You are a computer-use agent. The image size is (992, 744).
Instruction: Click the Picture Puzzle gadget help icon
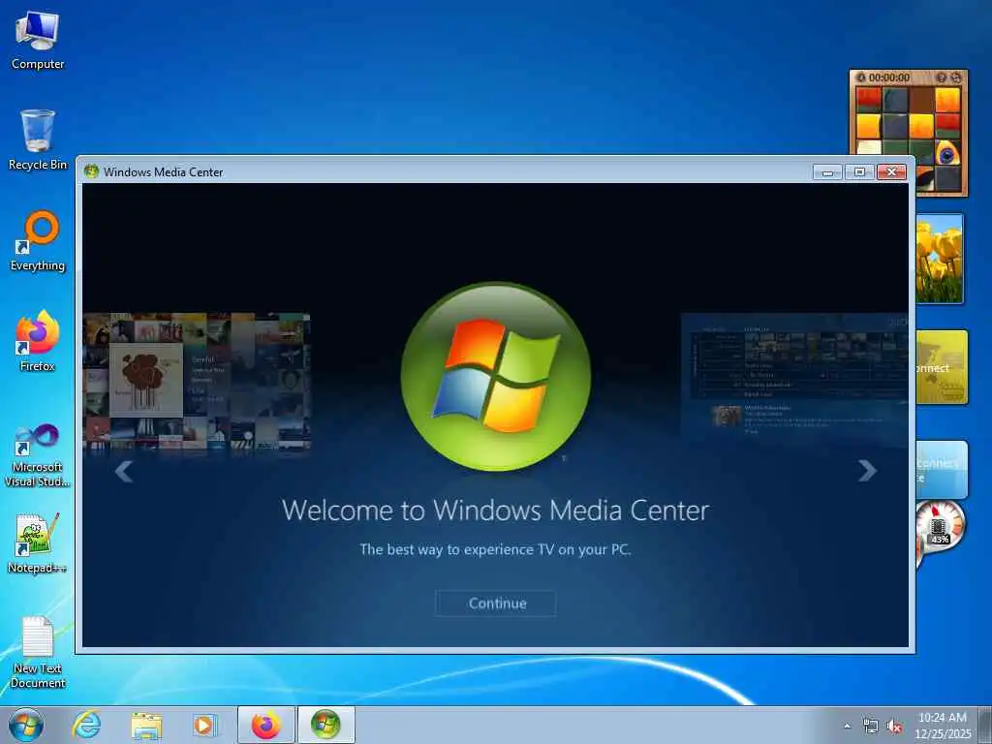[942, 77]
